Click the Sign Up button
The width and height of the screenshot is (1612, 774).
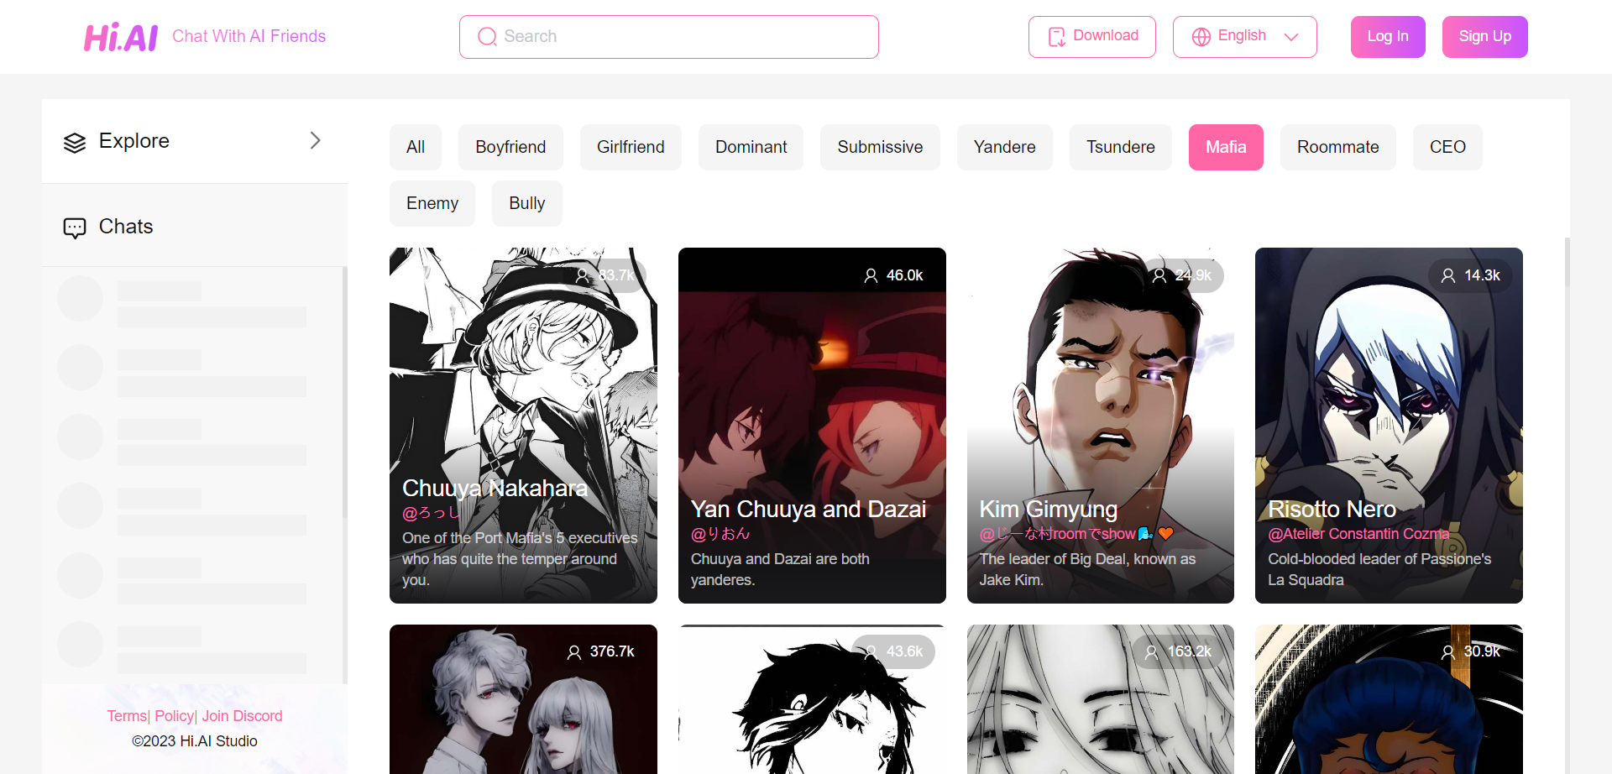click(x=1485, y=37)
